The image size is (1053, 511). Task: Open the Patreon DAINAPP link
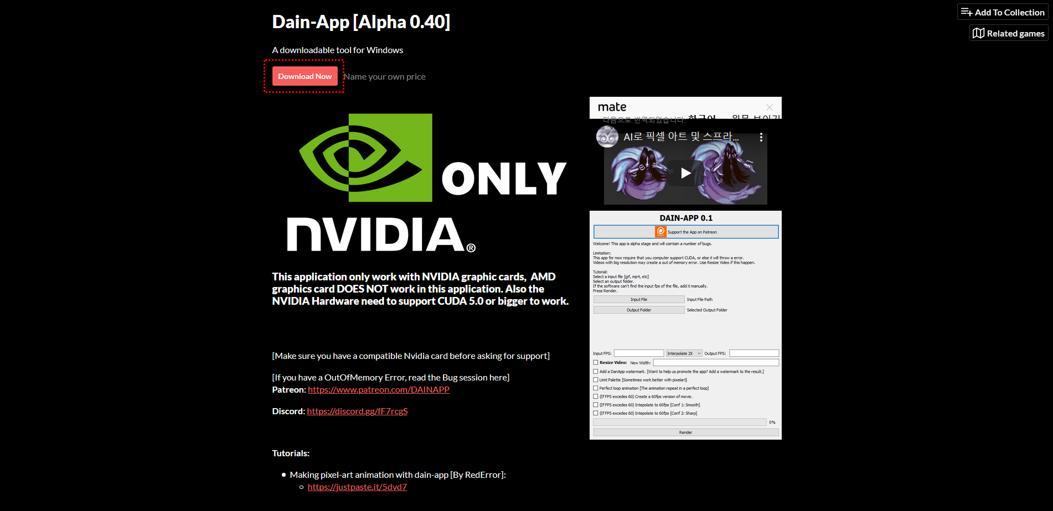tap(379, 390)
